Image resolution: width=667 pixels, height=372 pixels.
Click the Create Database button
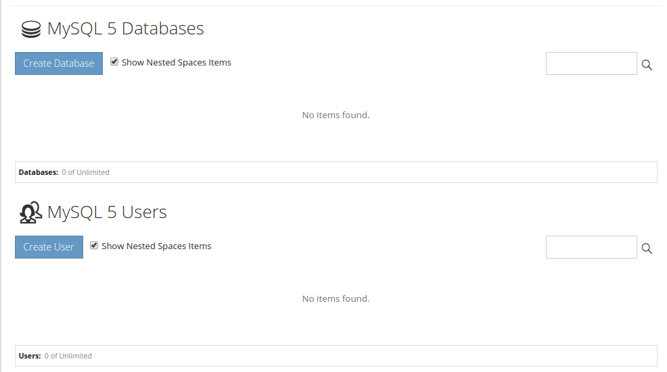[59, 63]
